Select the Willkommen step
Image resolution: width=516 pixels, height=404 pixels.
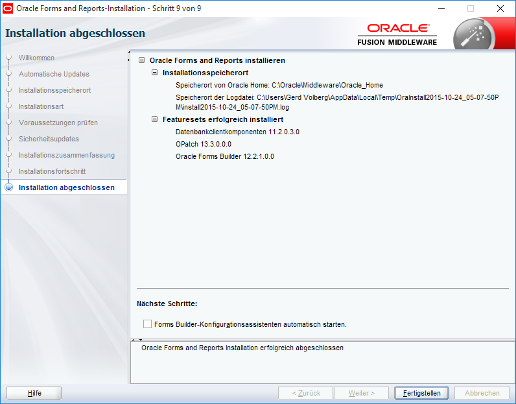36,58
